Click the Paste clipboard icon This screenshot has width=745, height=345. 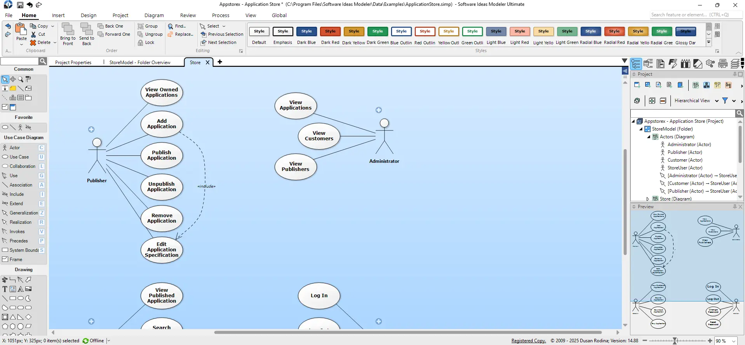click(x=21, y=29)
